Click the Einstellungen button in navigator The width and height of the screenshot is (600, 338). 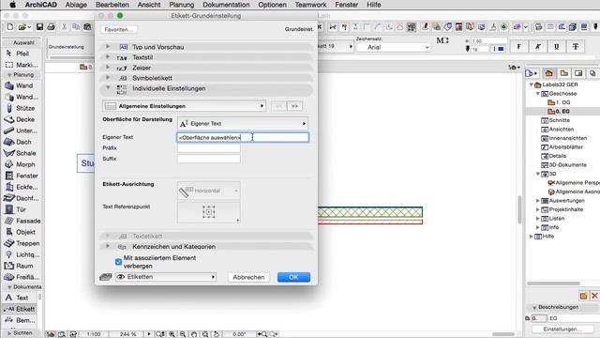[562, 330]
